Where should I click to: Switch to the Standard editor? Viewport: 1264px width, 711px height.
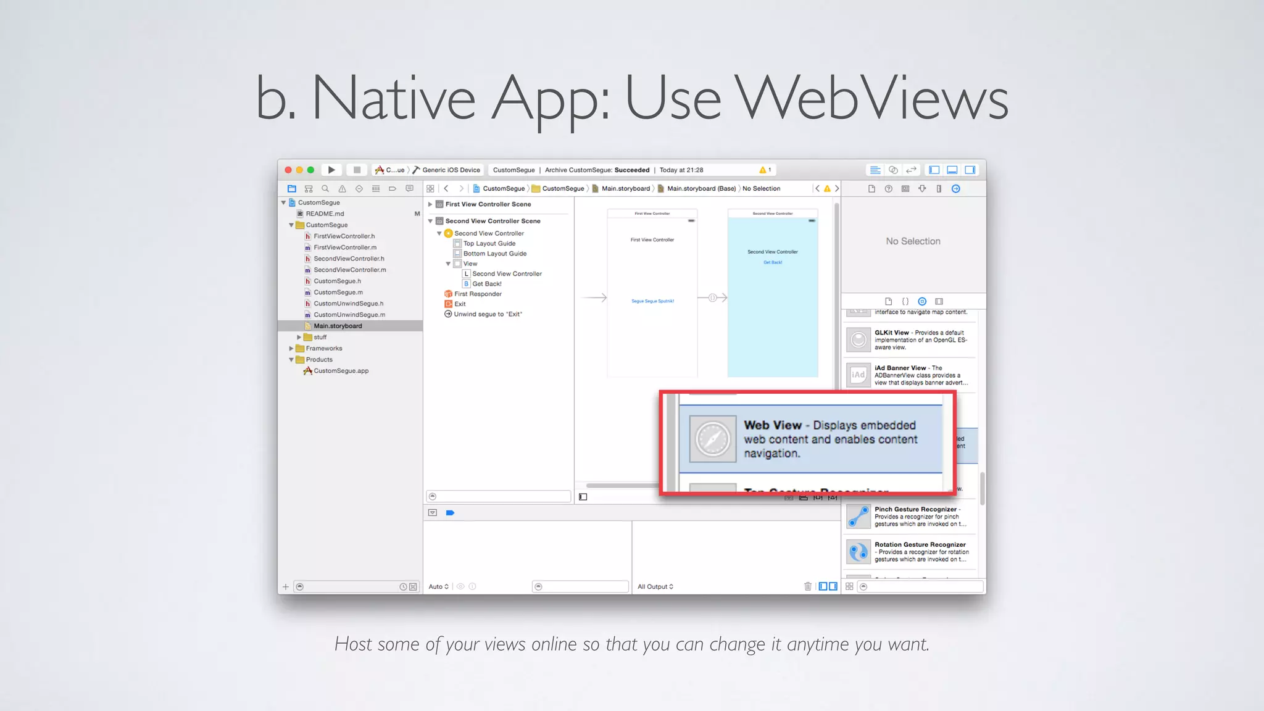tap(875, 170)
